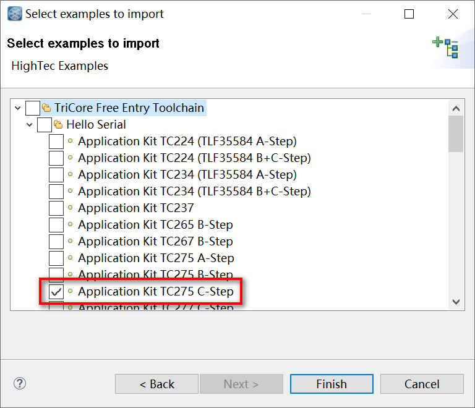Screen dimensions: 475x408
Task: Click the Hello Serial folder icon
Action: [x=58, y=124]
